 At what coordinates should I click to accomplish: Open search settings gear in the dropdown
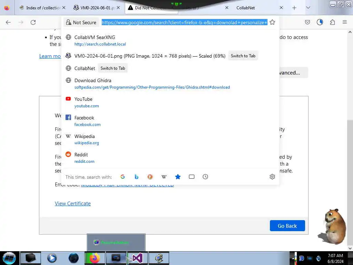click(x=272, y=177)
